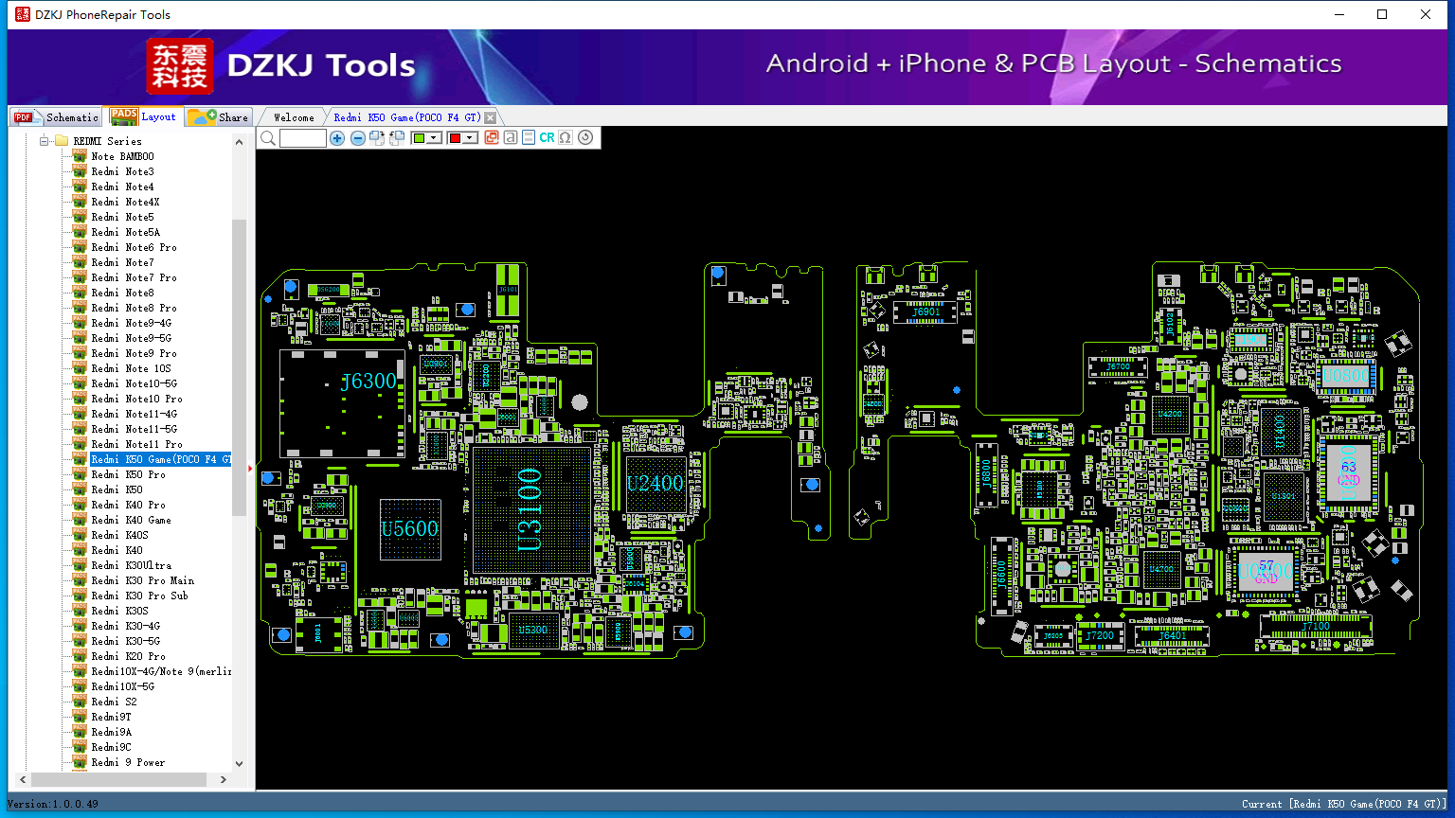This screenshot has width=1455, height=818.
Task: Click the REDMI Series folder label
Action: [x=108, y=141]
